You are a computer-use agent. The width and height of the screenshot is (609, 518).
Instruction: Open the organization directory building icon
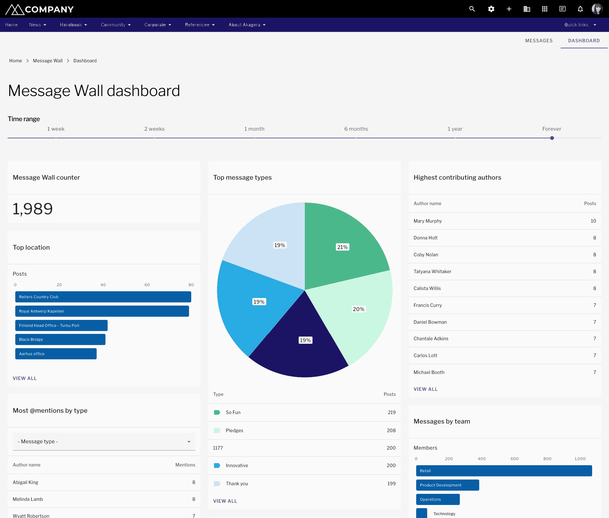pyautogui.click(x=527, y=9)
